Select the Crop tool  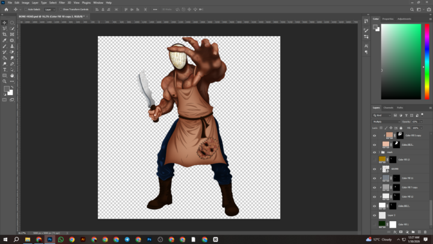(5, 34)
